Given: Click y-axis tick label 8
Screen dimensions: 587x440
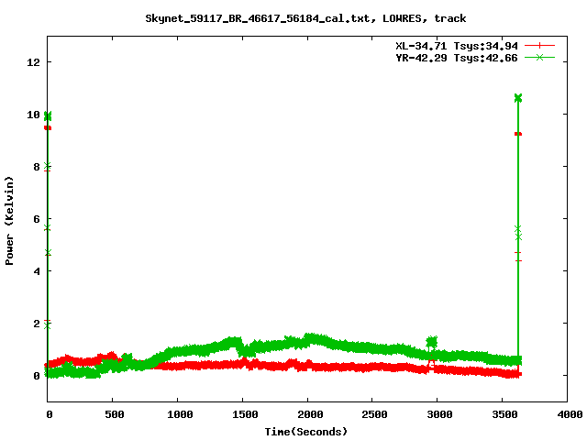Looking at the screenshot, I should click(37, 167).
